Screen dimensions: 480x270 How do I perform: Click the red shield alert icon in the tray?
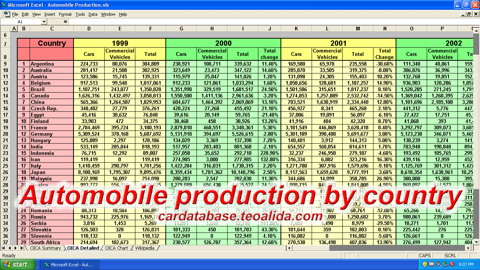point(452,264)
